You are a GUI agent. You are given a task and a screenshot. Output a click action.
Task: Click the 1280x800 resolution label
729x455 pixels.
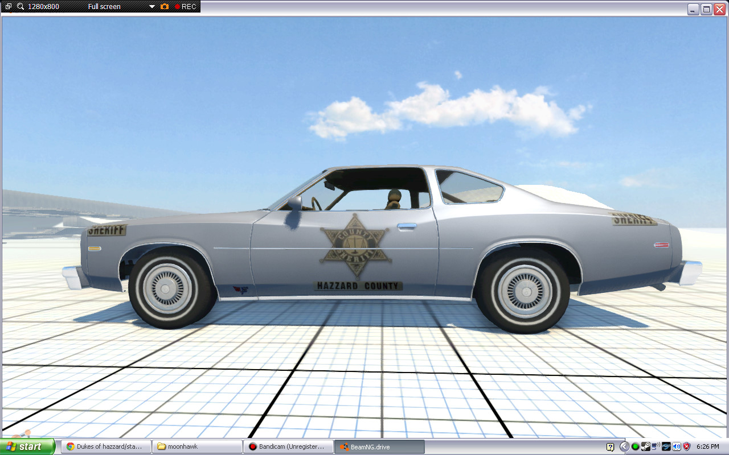tap(43, 7)
